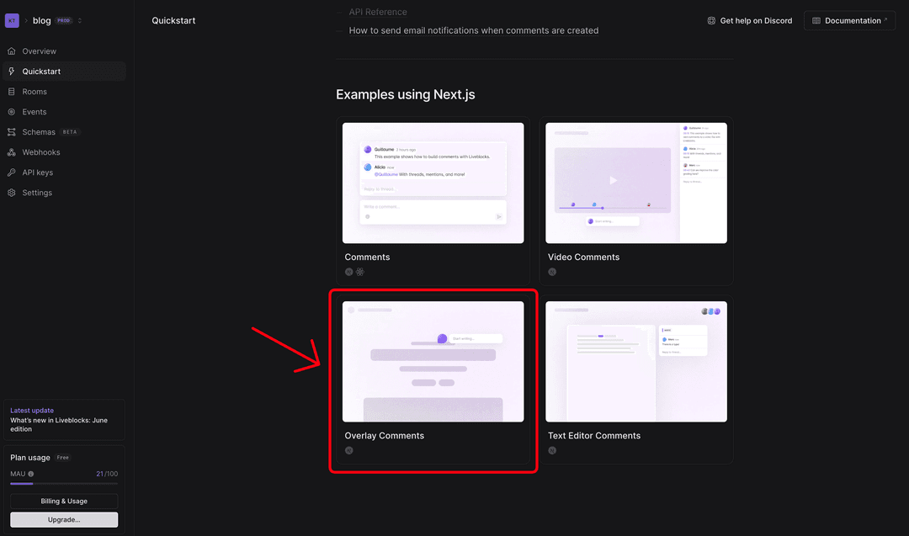Click the KT workspace avatar icon
This screenshot has height=536, width=909.
12,20
